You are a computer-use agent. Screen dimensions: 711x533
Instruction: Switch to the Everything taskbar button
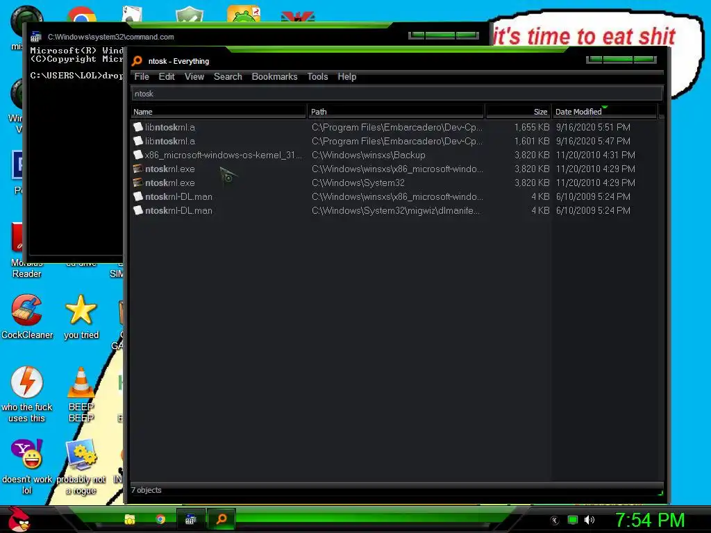(x=221, y=519)
